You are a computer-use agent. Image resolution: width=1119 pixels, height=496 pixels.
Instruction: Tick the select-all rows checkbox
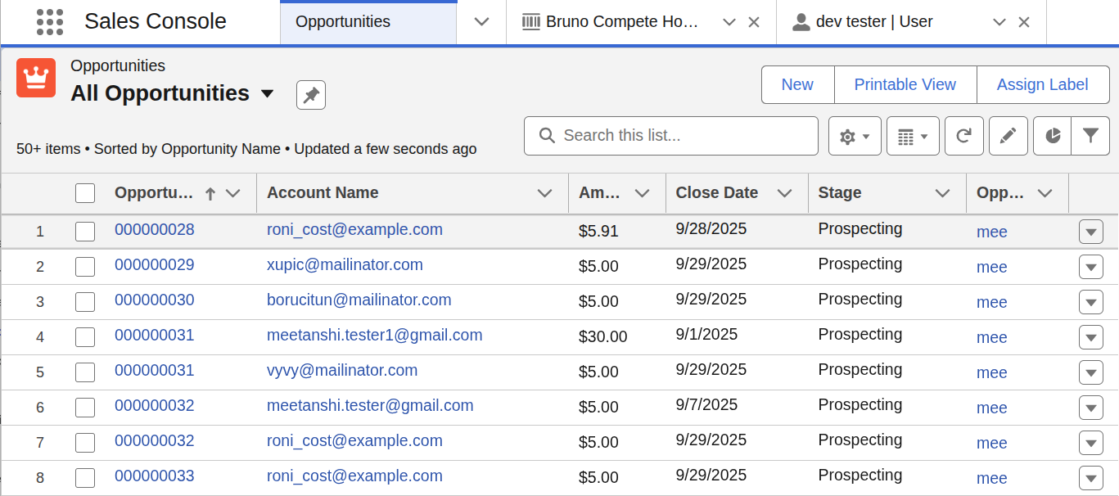pos(85,193)
